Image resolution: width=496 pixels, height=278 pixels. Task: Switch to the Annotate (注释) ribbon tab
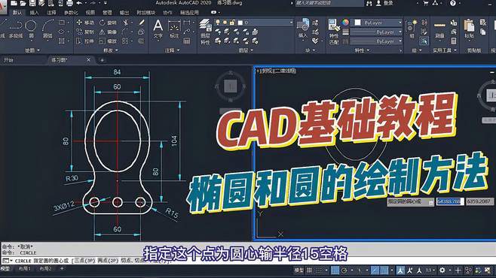tap(51, 13)
